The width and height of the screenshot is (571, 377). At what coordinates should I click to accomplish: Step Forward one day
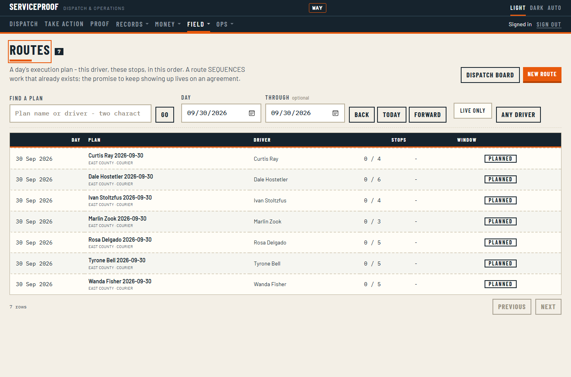[x=427, y=115]
